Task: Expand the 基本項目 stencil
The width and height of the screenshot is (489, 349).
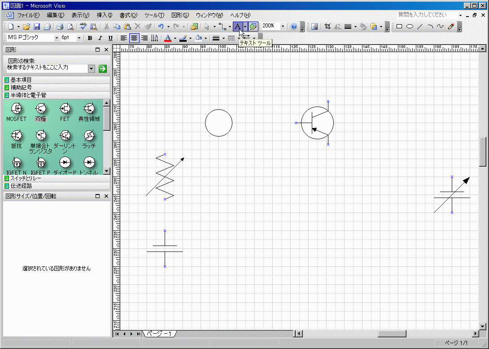Action: click(x=21, y=80)
